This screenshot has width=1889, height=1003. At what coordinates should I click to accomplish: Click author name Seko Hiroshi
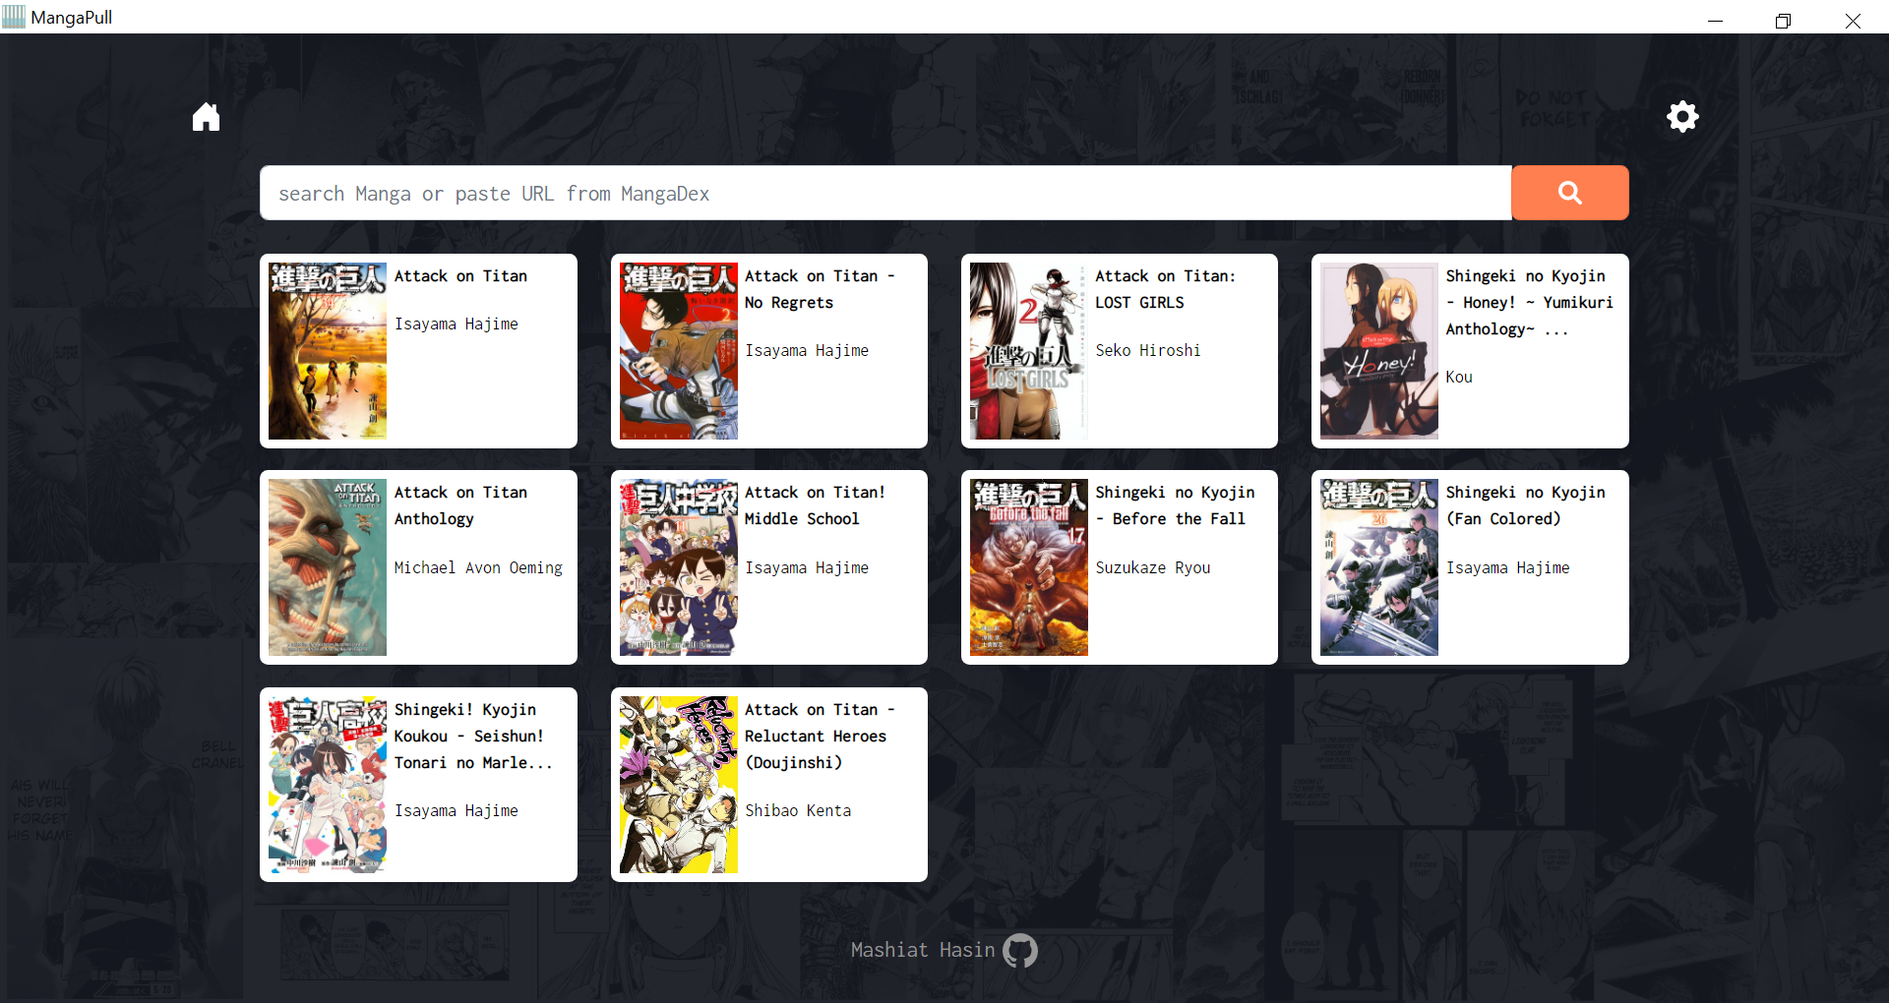tap(1147, 350)
